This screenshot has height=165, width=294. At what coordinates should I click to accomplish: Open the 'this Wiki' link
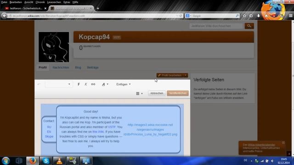98,132
